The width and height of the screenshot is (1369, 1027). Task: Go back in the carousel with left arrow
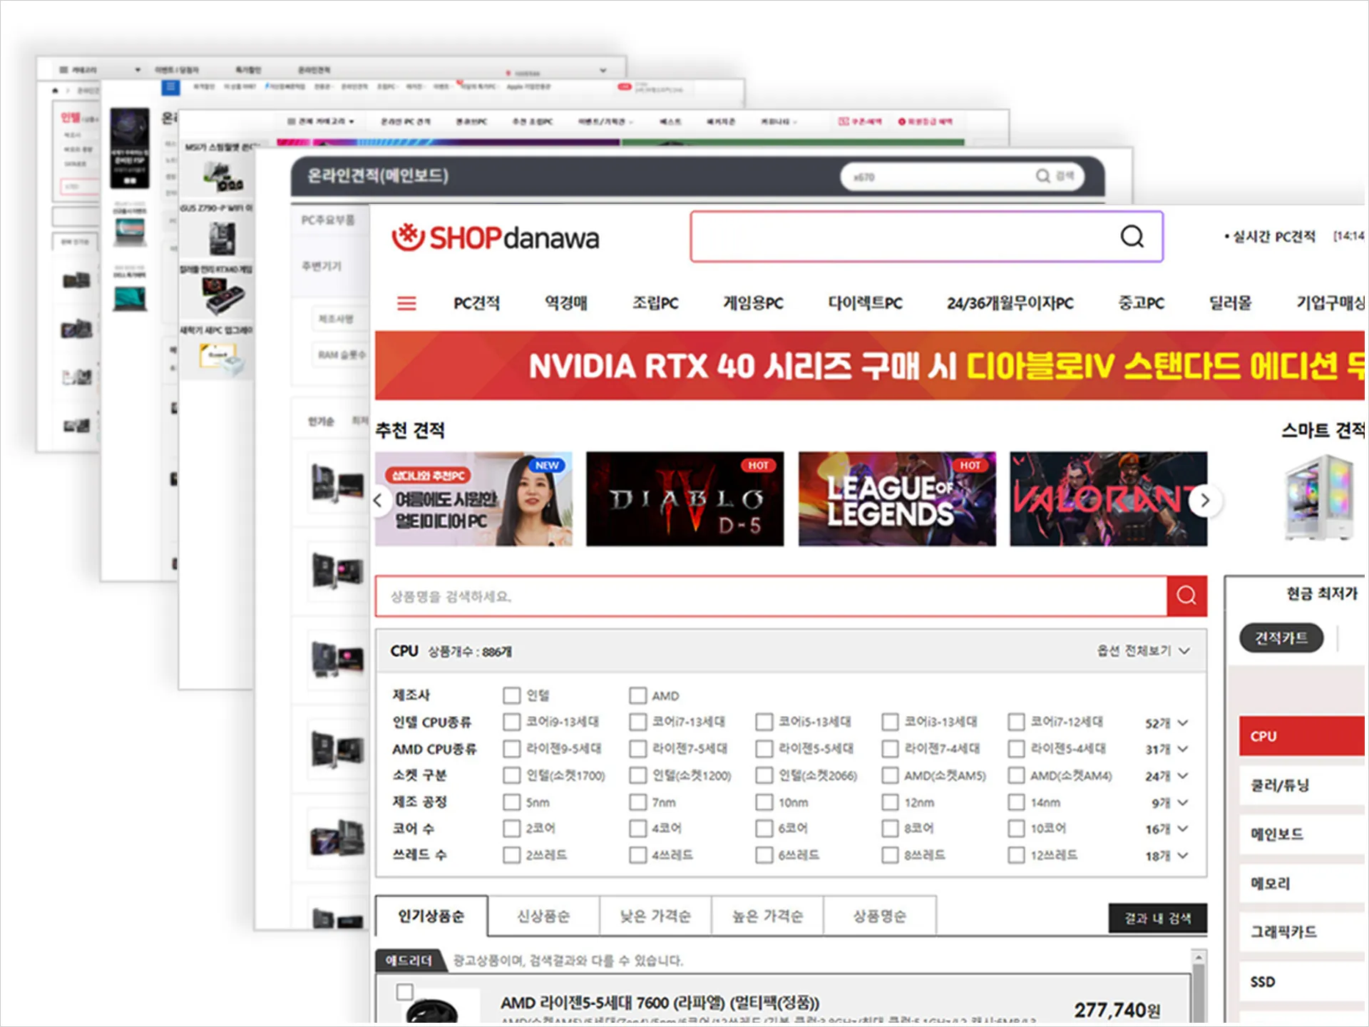[x=379, y=500]
